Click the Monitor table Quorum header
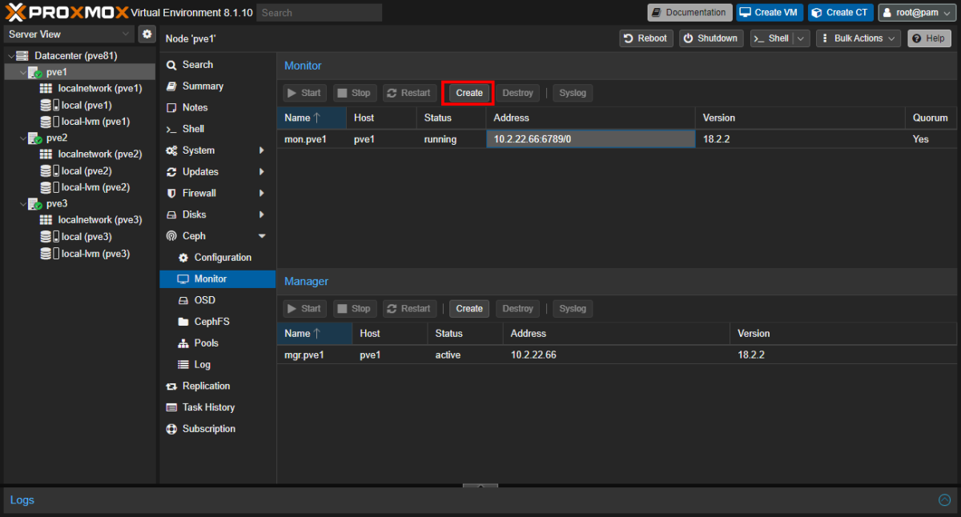Image resolution: width=961 pixels, height=517 pixels. pos(931,118)
